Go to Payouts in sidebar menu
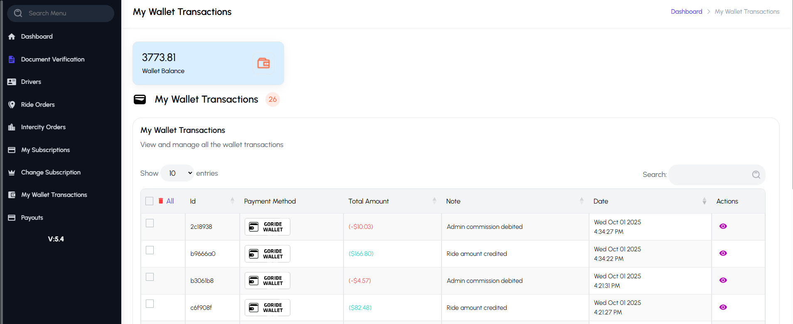 coord(32,218)
